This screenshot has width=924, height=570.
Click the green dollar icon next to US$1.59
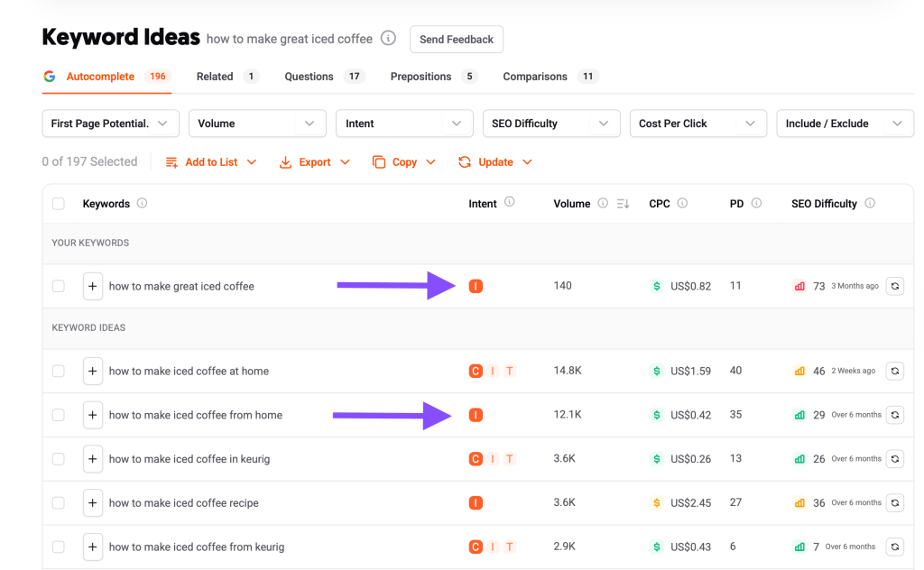(x=657, y=371)
